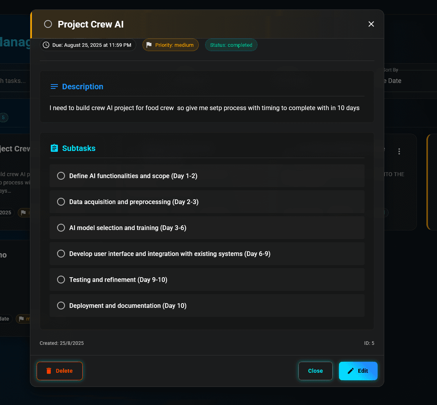The height and width of the screenshot is (405, 437).
Task: Click the circle icon beside Project Crew AI title
Action: (x=48, y=24)
